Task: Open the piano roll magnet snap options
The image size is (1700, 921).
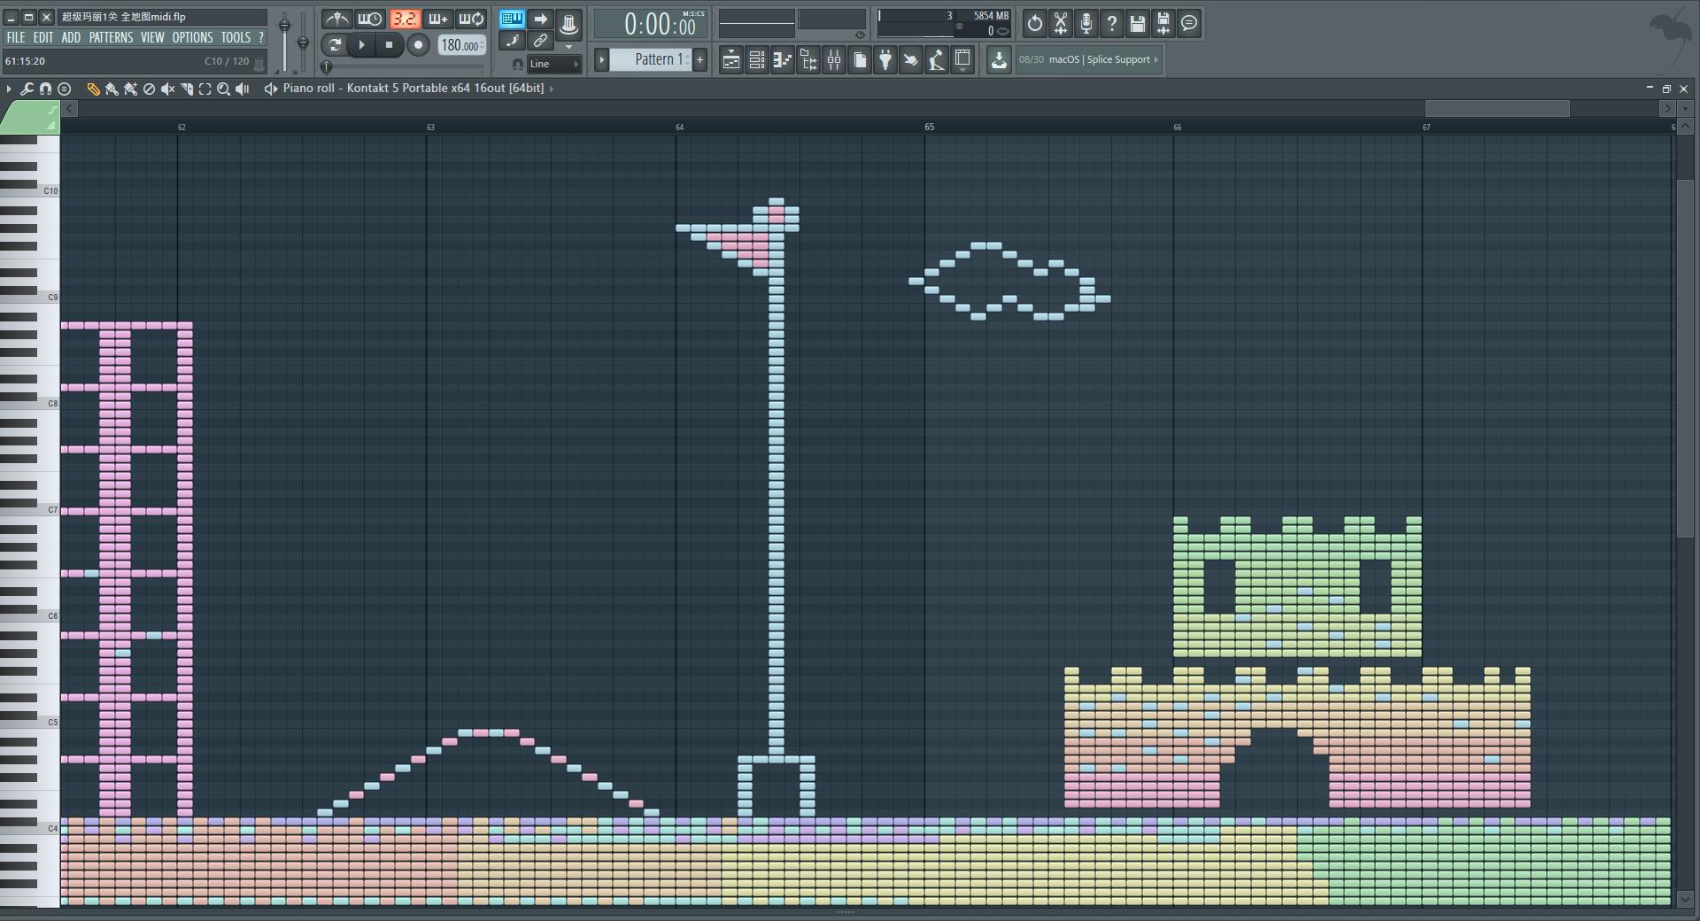Action: (x=46, y=89)
